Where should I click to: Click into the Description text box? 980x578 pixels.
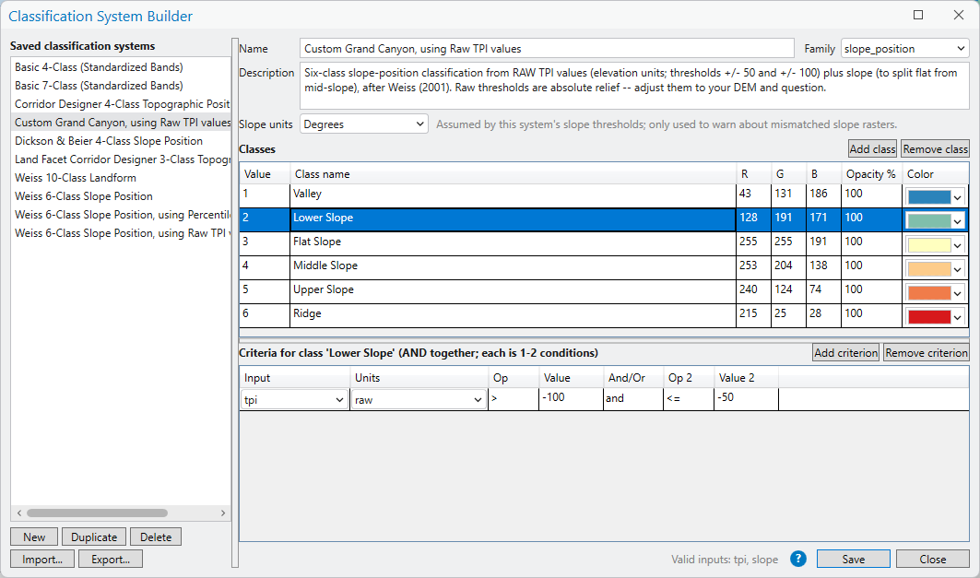coord(634,86)
